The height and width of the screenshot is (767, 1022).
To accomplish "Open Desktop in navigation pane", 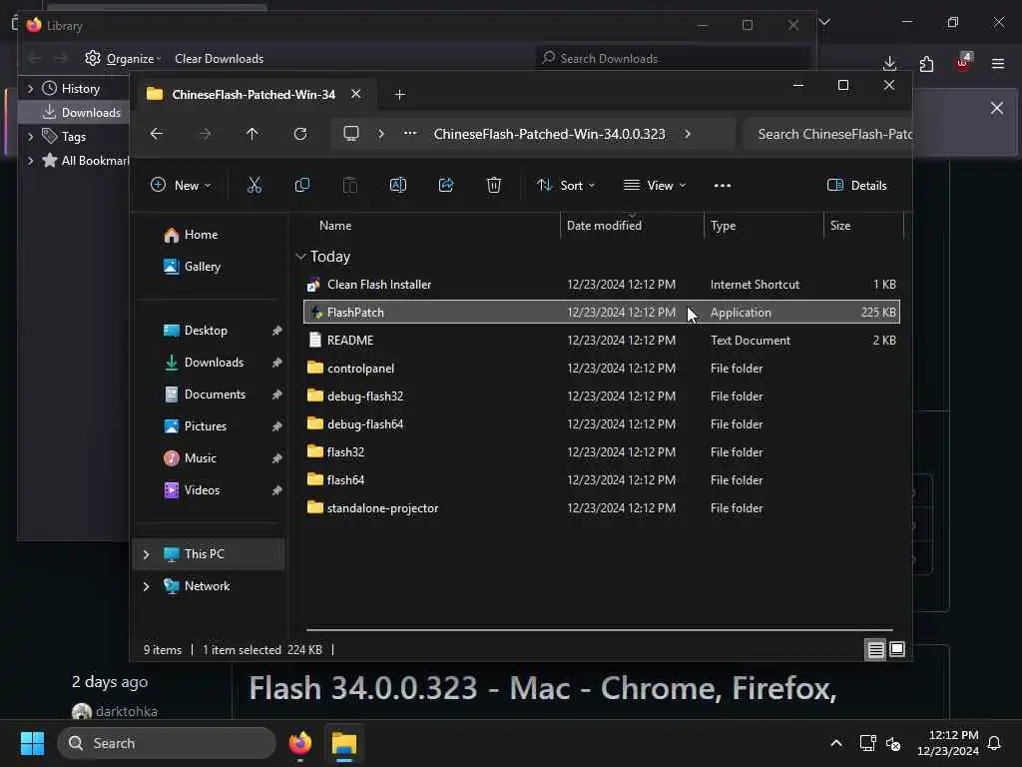I will tap(195, 331).
